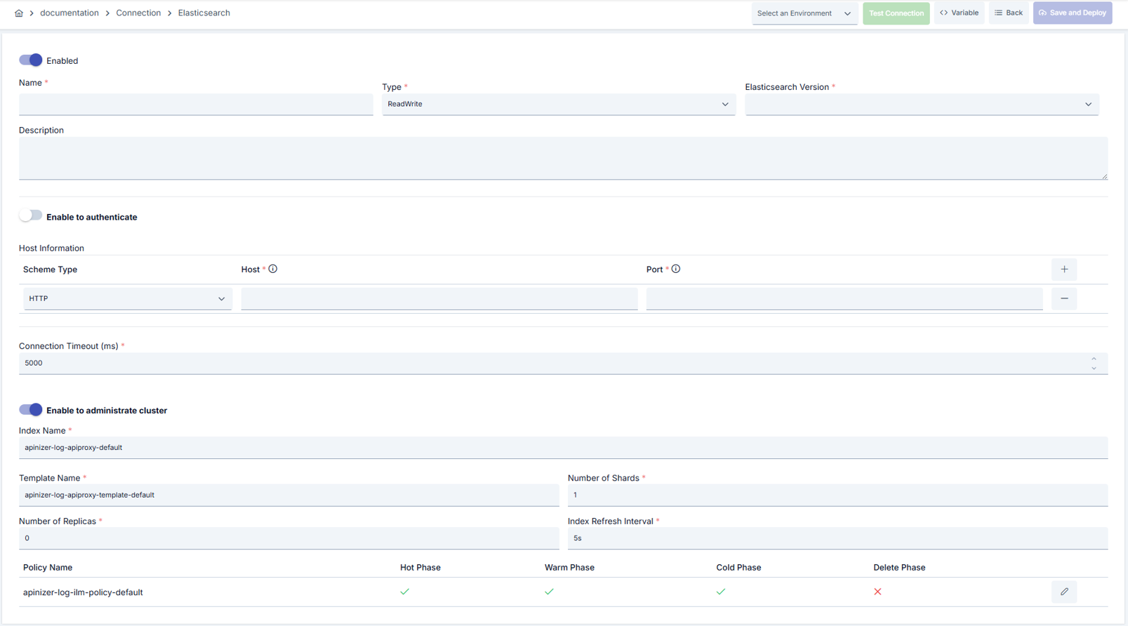The image size is (1128, 626).
Task: Click the Port info icon
Action: tap(676, 269)
